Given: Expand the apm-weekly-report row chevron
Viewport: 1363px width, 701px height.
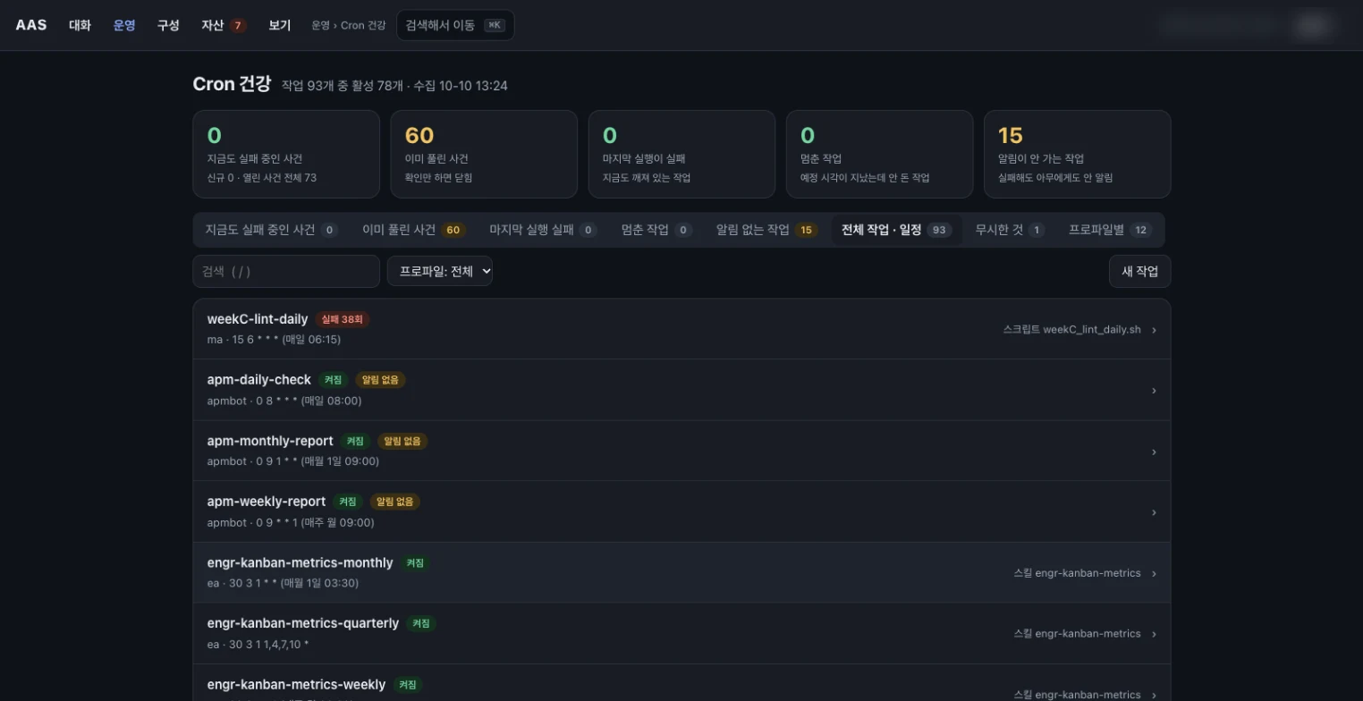Looking at the screenshot, I should 1154,512.
